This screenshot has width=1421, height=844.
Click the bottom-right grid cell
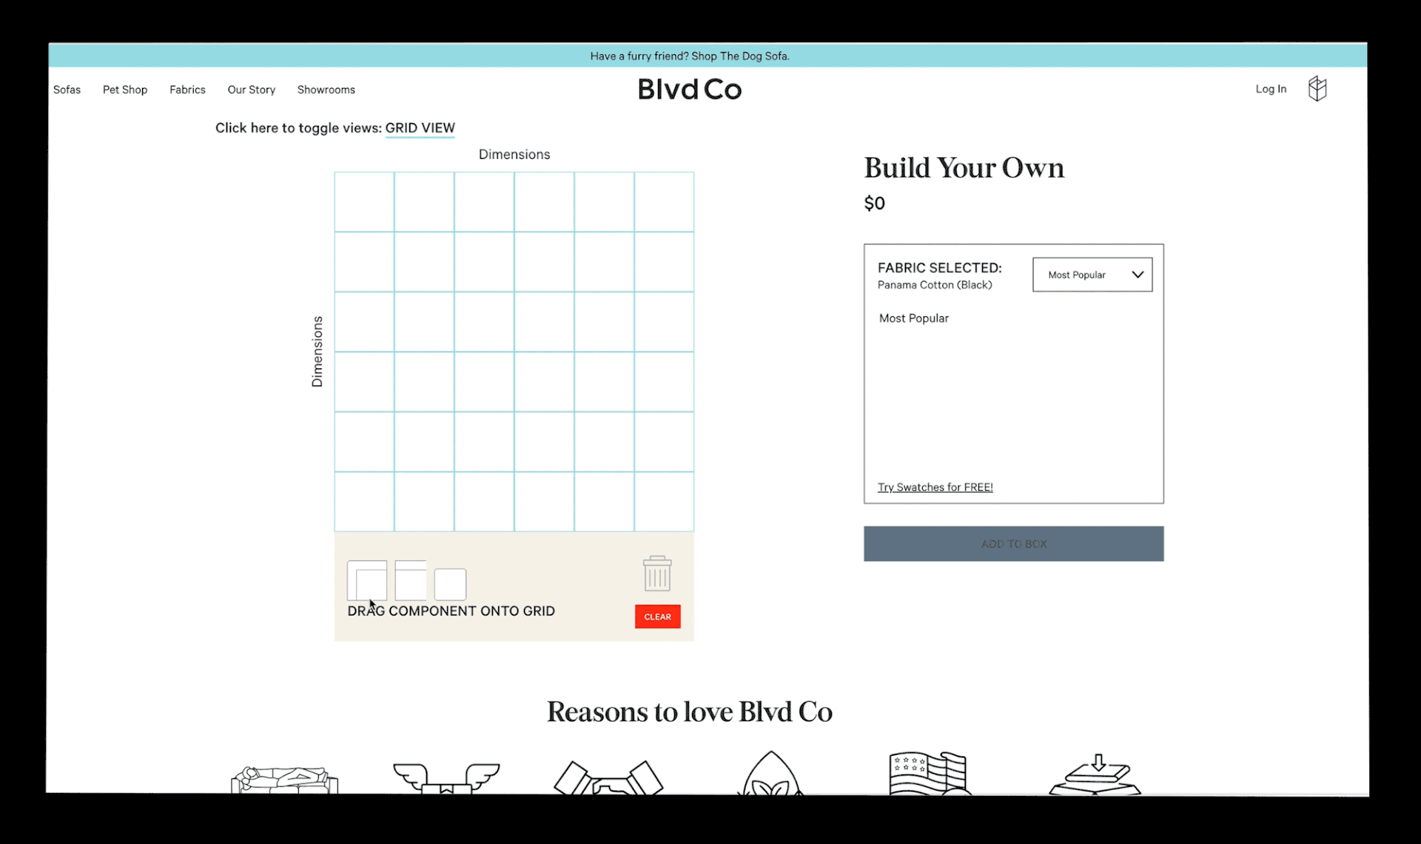click(664, 501)
